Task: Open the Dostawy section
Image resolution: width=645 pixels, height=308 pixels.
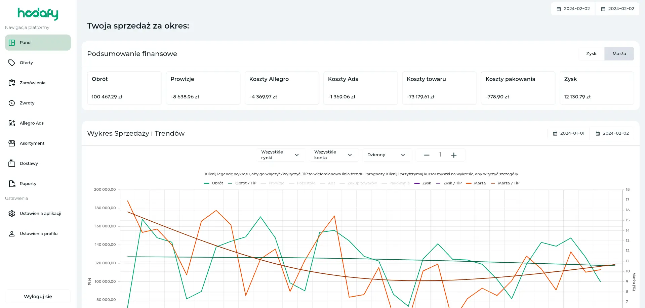Action: point(38,164)
